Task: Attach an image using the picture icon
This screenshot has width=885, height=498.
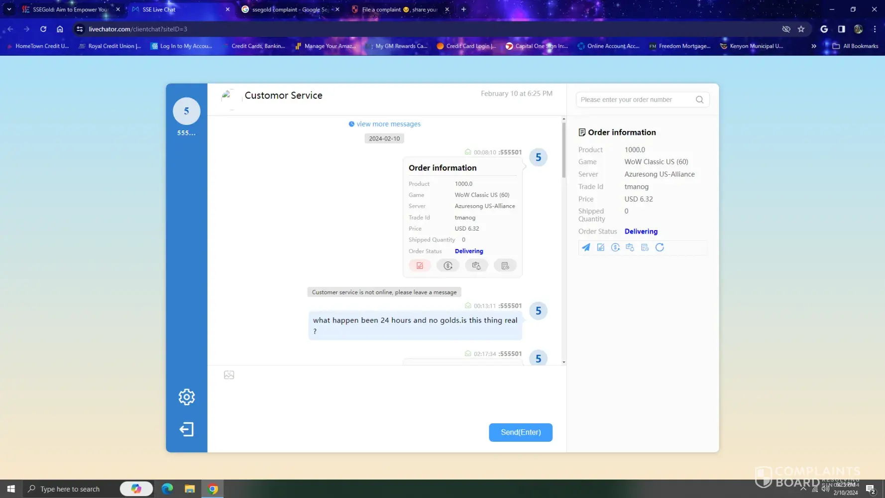Action: point(229,375)
